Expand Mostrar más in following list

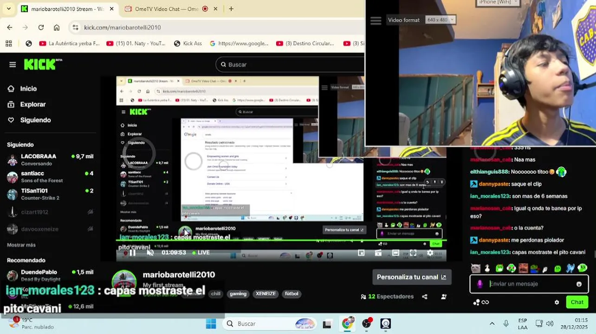click(21, 245)
